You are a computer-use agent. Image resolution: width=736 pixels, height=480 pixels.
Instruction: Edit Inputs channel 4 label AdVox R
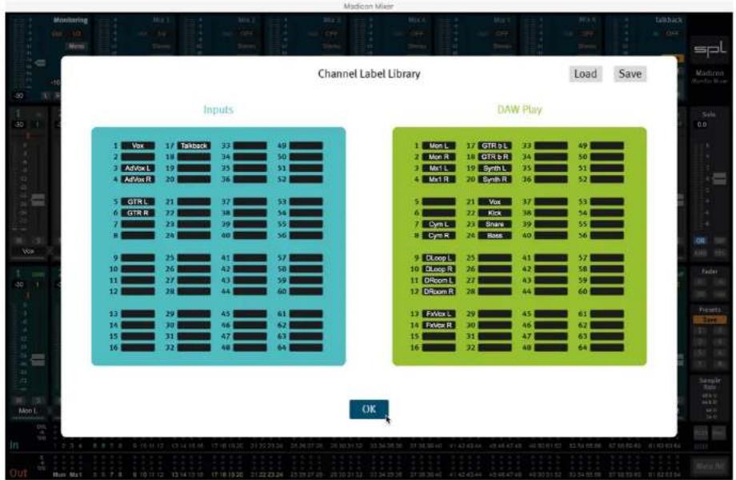pos(138,179)
